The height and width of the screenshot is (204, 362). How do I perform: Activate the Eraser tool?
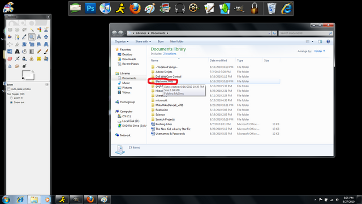(x=10, y=58)
